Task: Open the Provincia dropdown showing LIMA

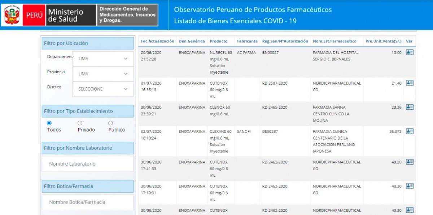Action: [x=103, y=74]
